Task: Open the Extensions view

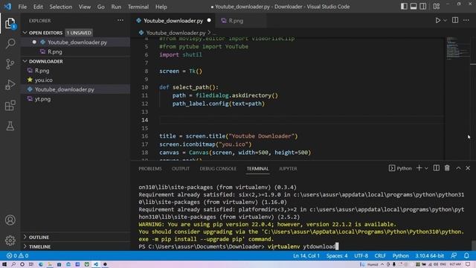Action: coord(10,106)
